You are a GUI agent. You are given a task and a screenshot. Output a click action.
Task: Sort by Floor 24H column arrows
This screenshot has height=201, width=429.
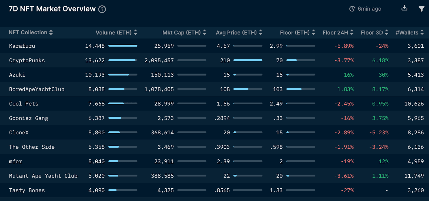351,33
